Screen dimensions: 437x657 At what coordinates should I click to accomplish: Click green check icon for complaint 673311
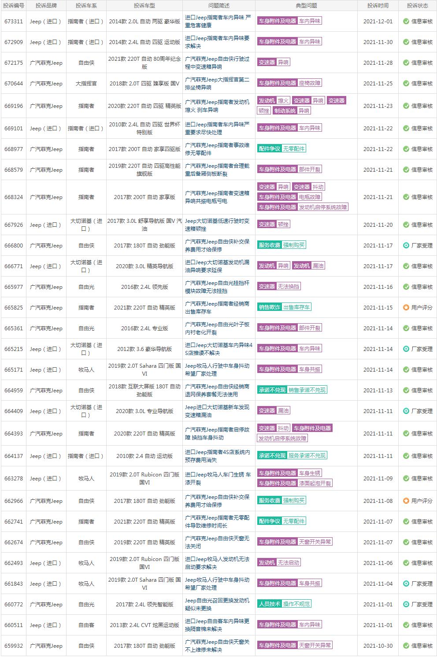(x=406, y=21)
